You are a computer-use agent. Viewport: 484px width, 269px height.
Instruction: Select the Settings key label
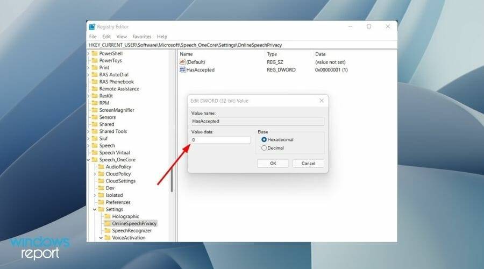[x=114, y=209]
